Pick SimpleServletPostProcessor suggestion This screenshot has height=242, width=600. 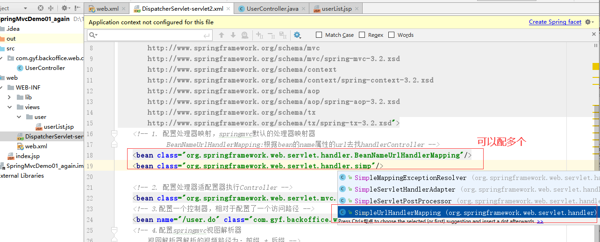coord(468,201)
